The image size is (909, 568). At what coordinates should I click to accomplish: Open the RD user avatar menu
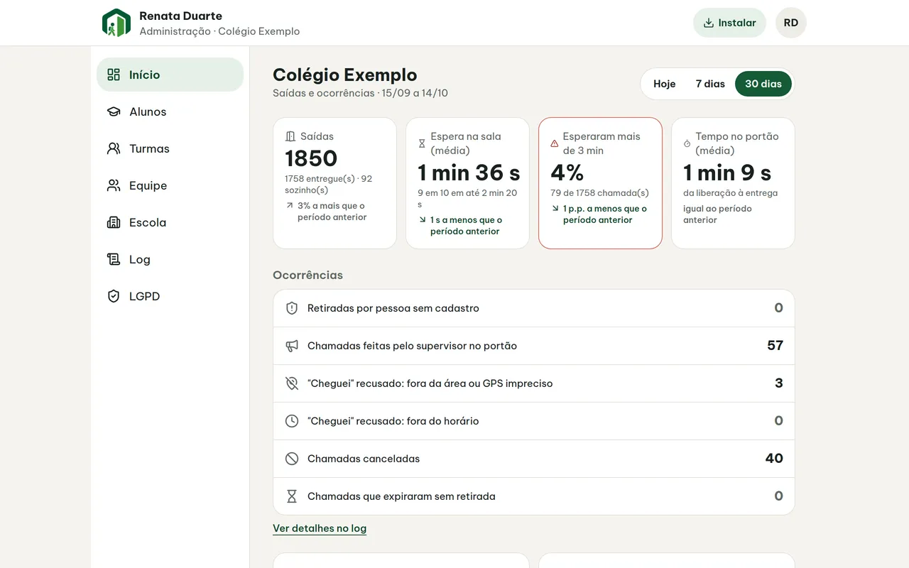coord(791,23)
